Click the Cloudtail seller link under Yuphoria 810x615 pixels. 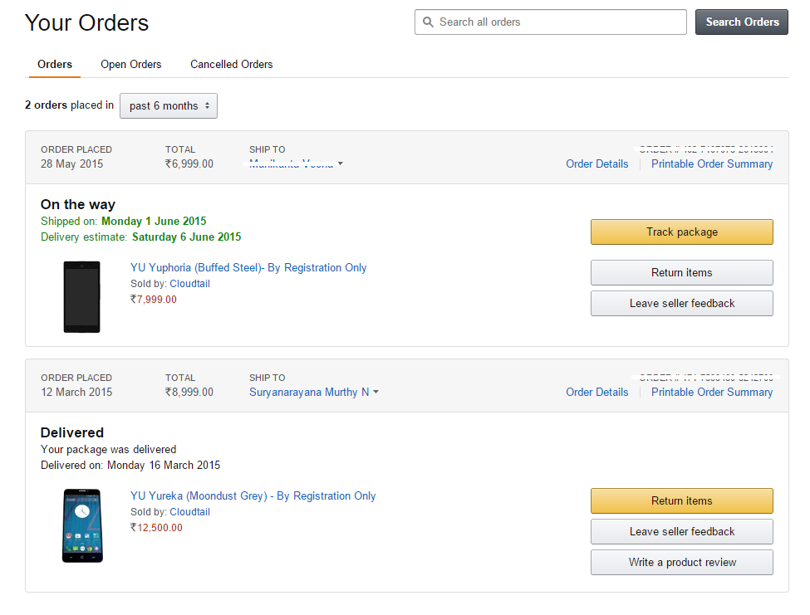tap(189, 284)
